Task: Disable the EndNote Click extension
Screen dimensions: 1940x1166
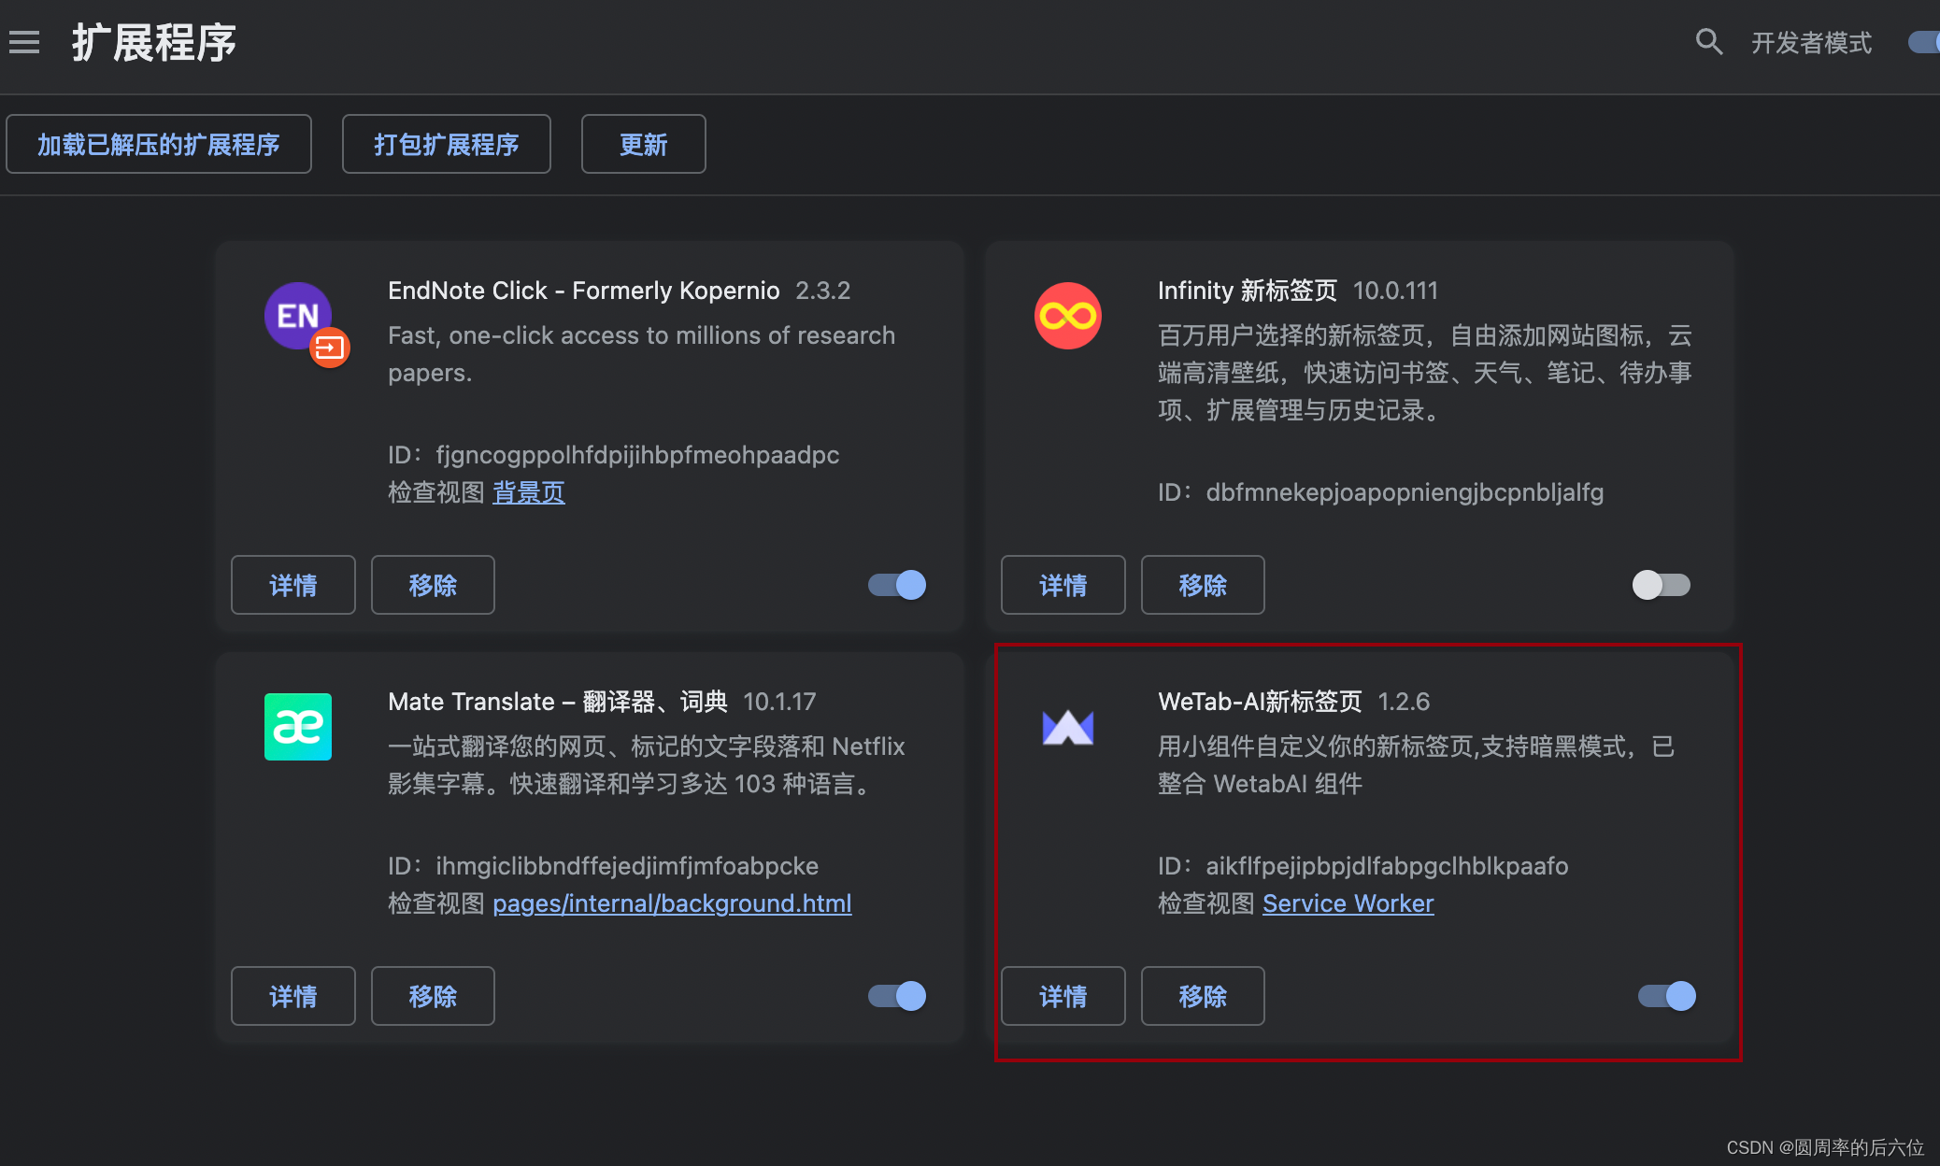Action: (x=897, y=585)
